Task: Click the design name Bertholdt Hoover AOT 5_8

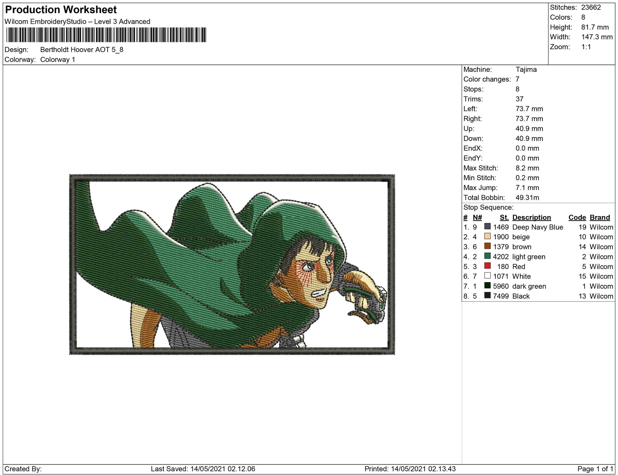Action: click(82, 50)
